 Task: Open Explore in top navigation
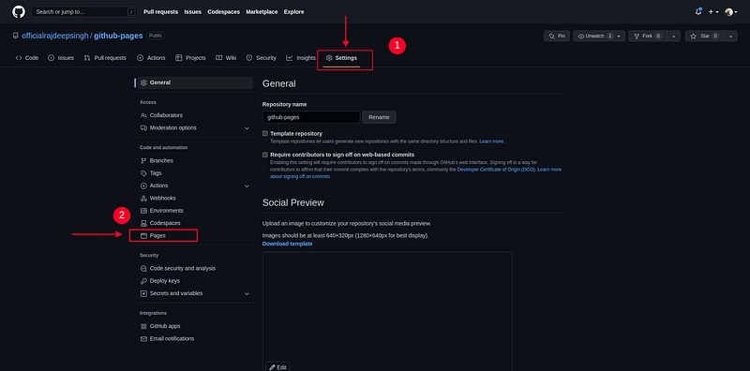(x=293, y=12)
